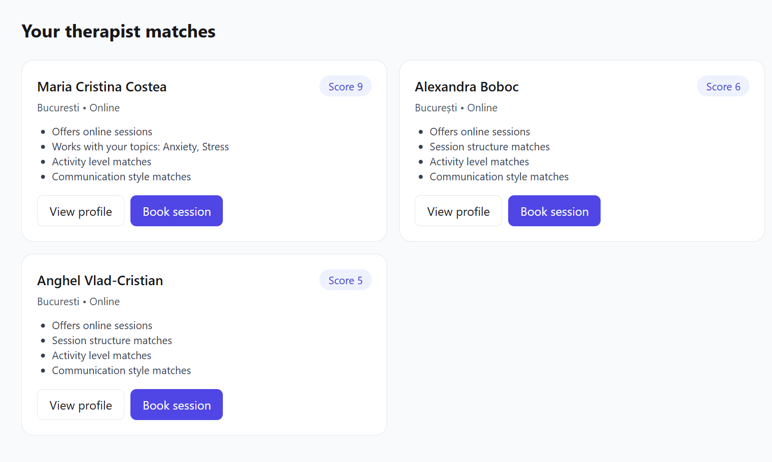Click Anghel Vlad-Cristian's "Offers online sessions" item
Screen dimensions: 772x462
click(x=102, y=326)
